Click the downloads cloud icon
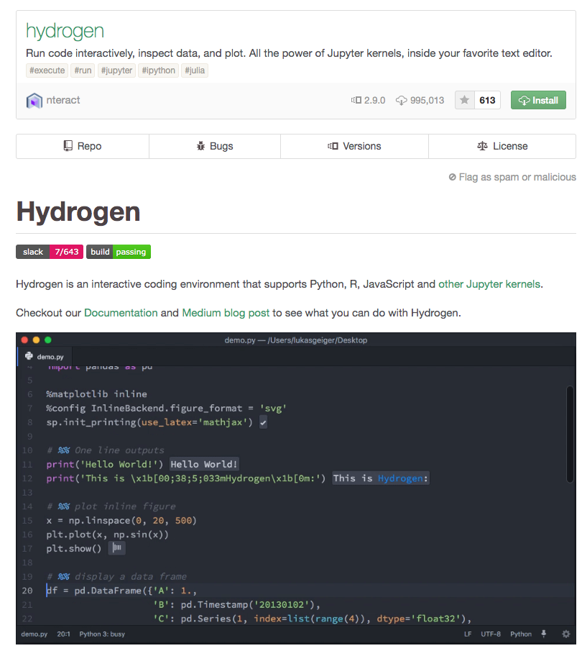The image size is (582, 656). [401, 101]
